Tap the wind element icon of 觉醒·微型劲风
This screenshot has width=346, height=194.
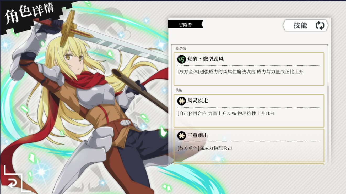[x=181, y=59]
